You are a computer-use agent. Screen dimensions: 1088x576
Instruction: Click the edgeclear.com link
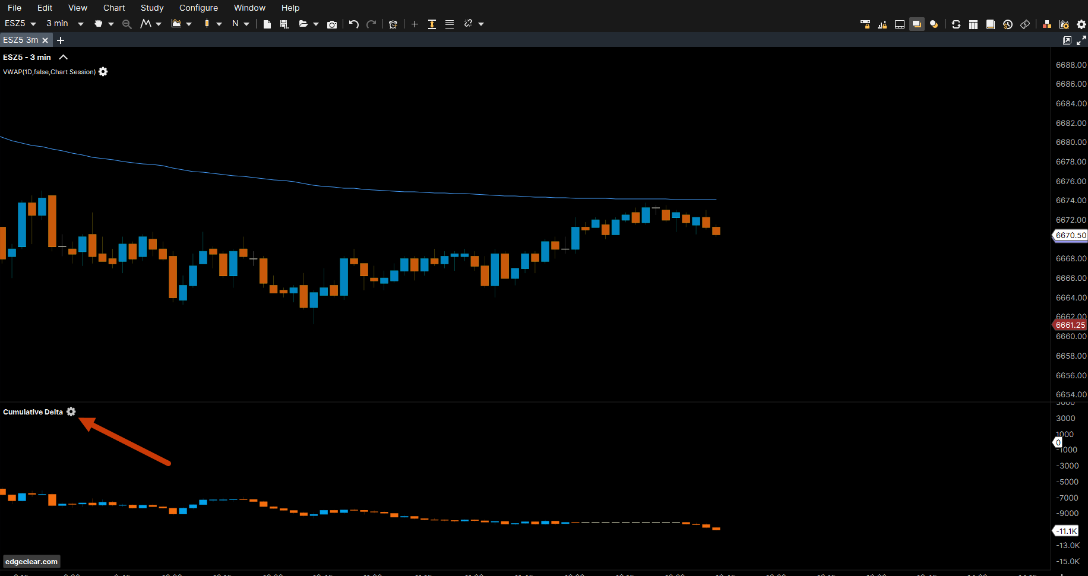pos(31,562)
